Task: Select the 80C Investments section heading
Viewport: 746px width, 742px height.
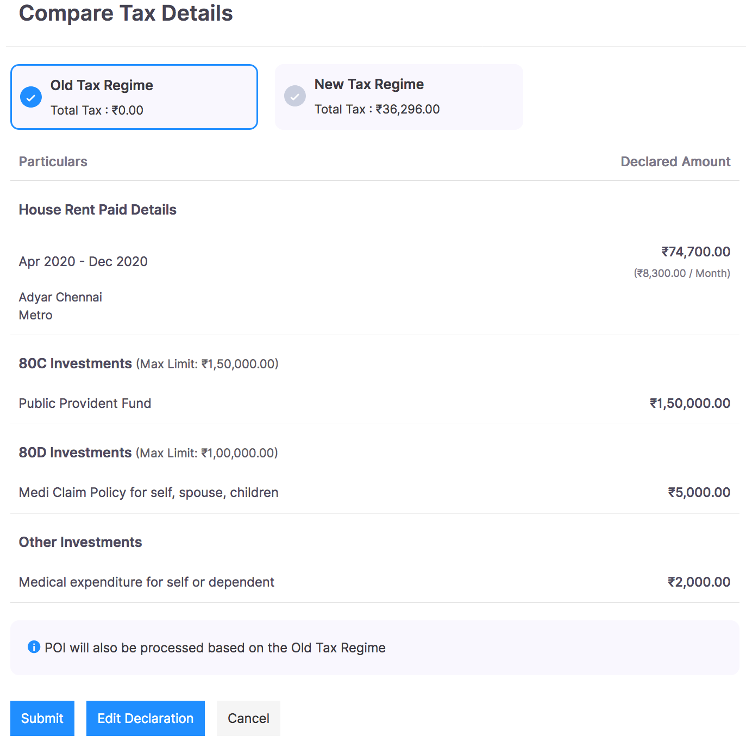Action: (x=76, y=363)
